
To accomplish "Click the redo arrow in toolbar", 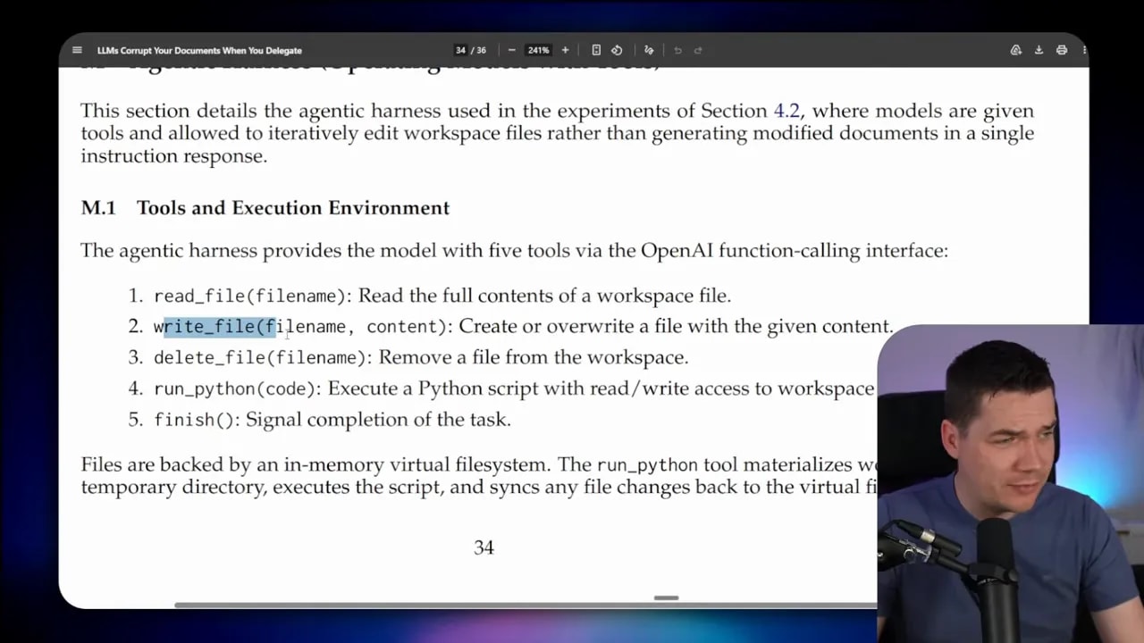I will [x=699, y=50].
